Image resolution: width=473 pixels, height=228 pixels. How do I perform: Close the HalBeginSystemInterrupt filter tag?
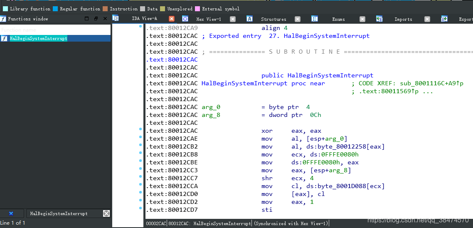pos(106,213)
